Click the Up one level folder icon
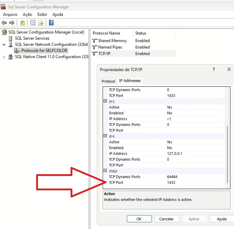The image size is (234, 229). (x=23, y=23)
